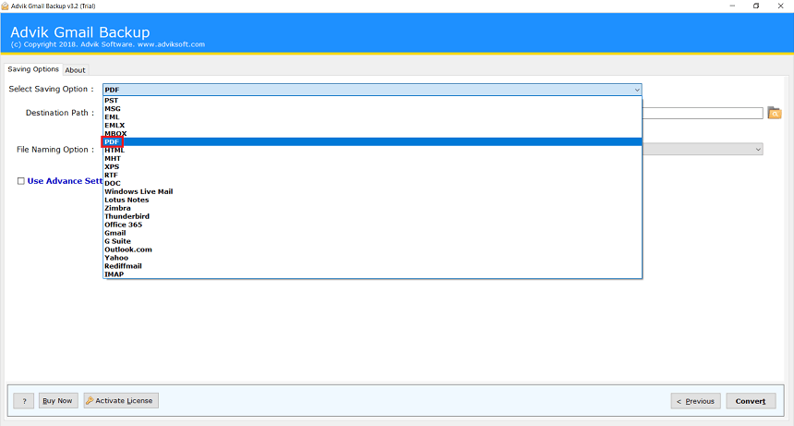Select highlighted PDF option
Screen dimensions: 794x426
pyautogui.click(x=372, y=141)
